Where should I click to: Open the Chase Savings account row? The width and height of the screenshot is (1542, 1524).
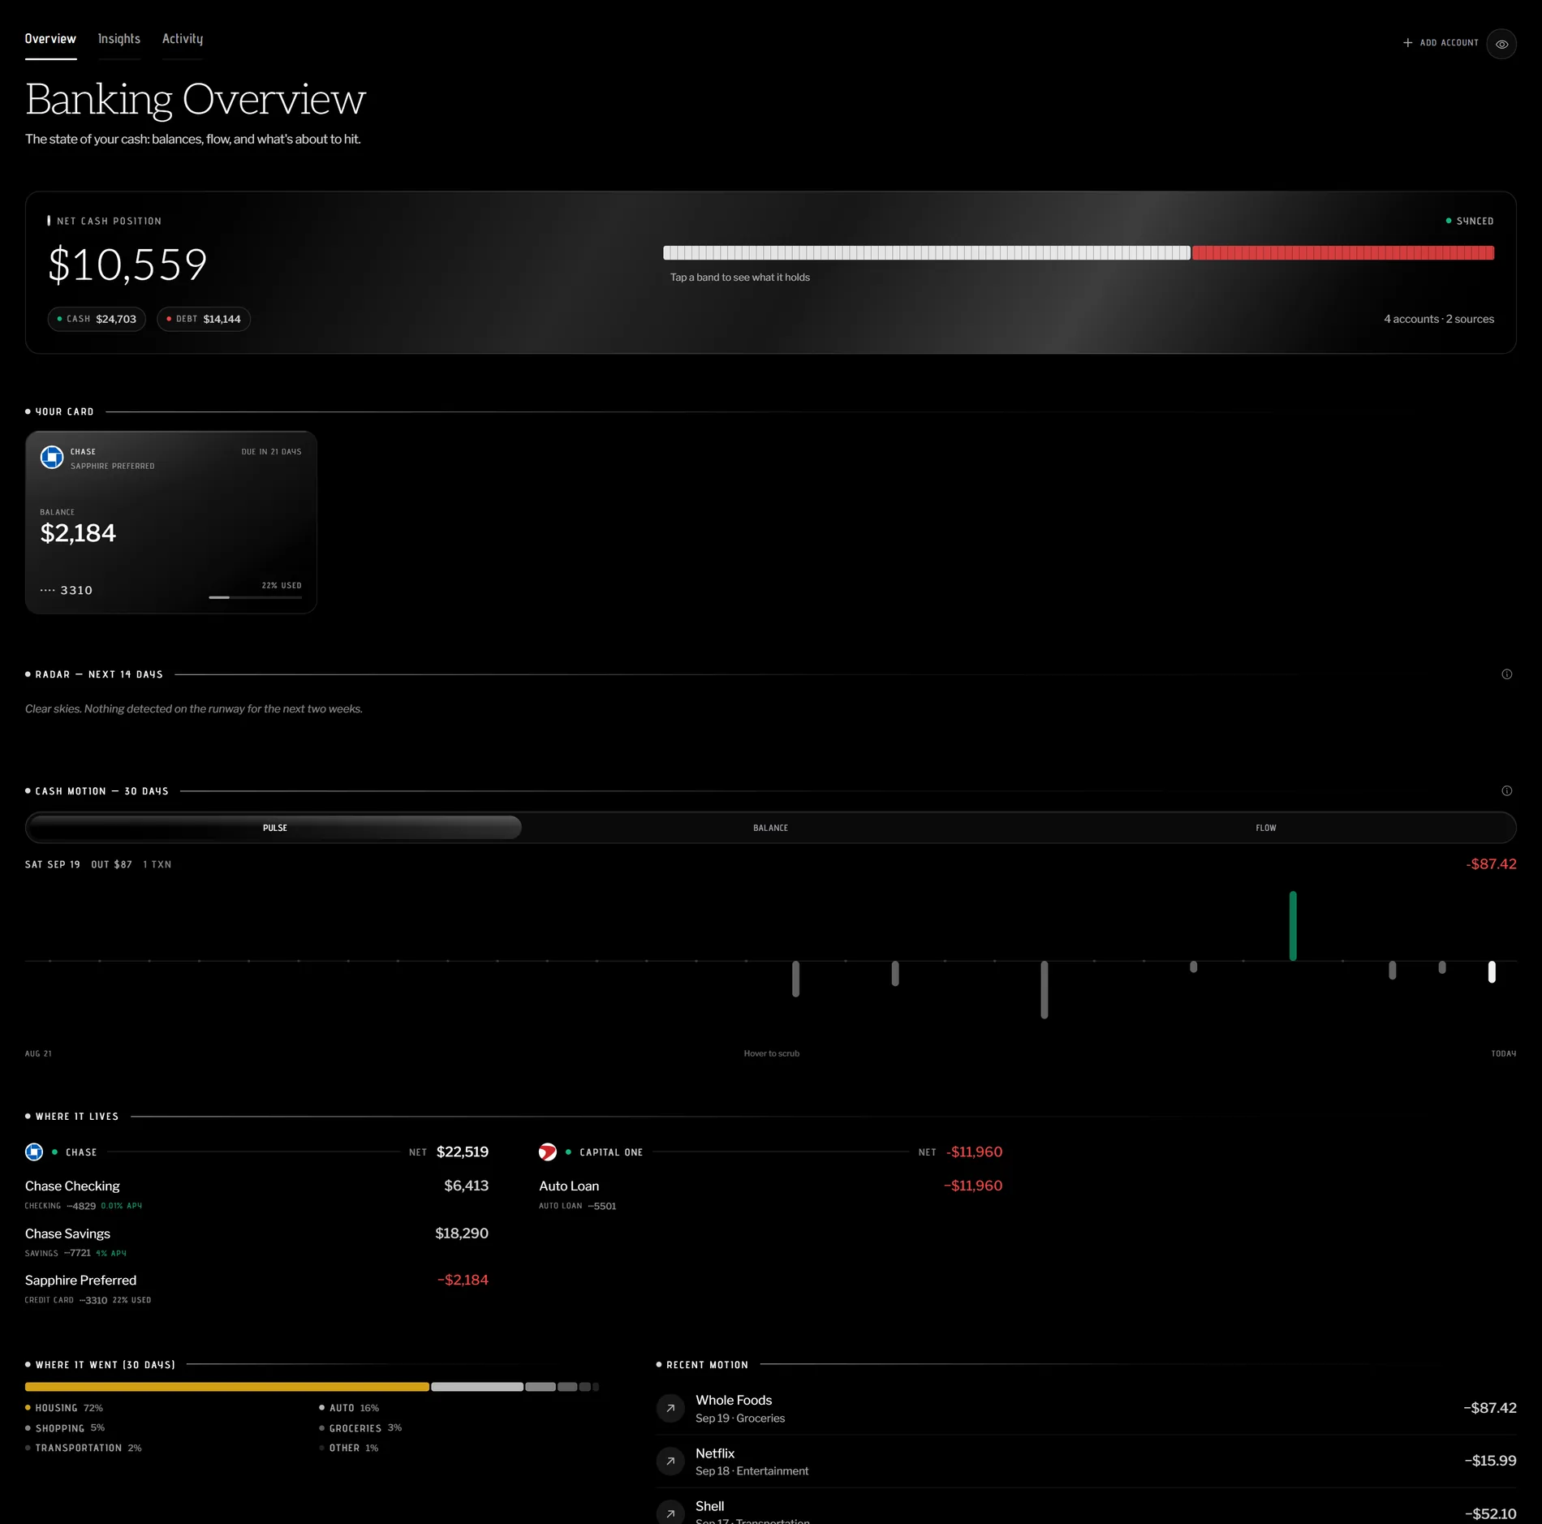tap(256, 1242)
